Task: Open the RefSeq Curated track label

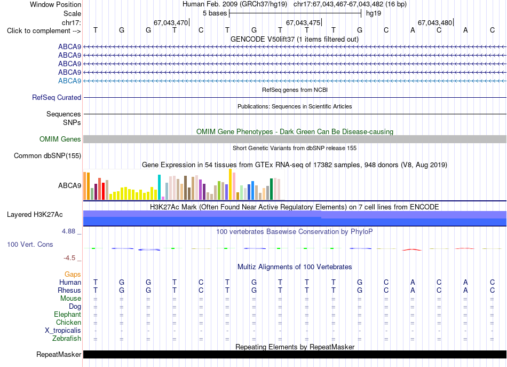Action: 56,97
